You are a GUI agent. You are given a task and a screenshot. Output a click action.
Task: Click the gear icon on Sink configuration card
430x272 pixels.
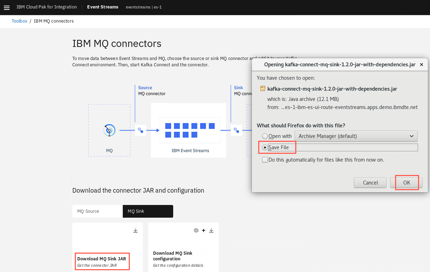pos(196,231)
